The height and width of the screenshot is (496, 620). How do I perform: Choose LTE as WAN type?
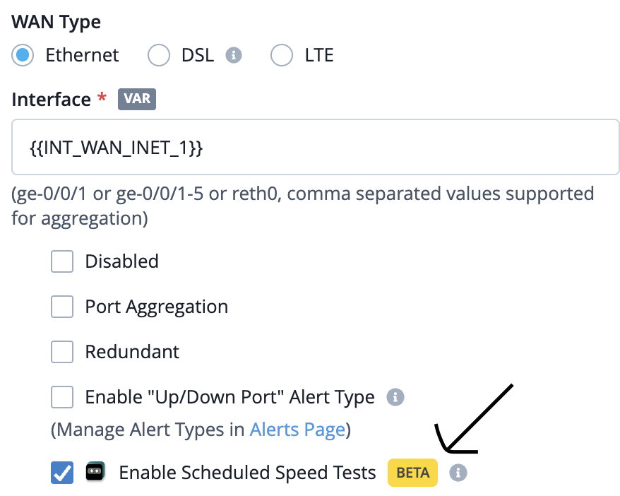pyautogui.click(x=282, y=55)
